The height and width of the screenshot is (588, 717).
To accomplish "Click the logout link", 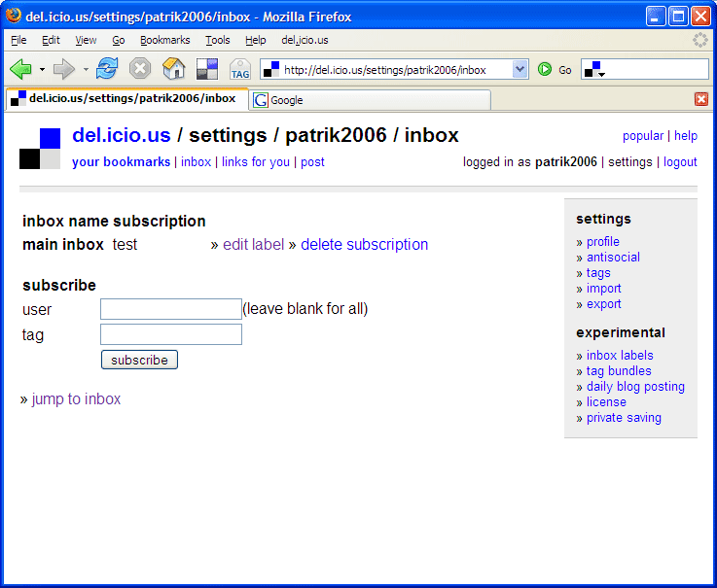I will (680, 161).
